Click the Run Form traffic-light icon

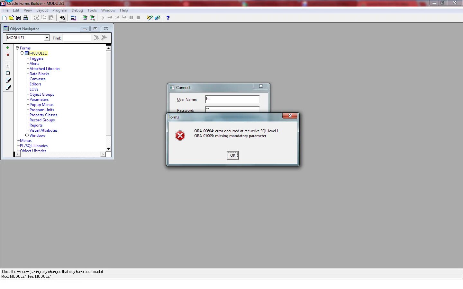pyautogui.click(x=85, y=18)
